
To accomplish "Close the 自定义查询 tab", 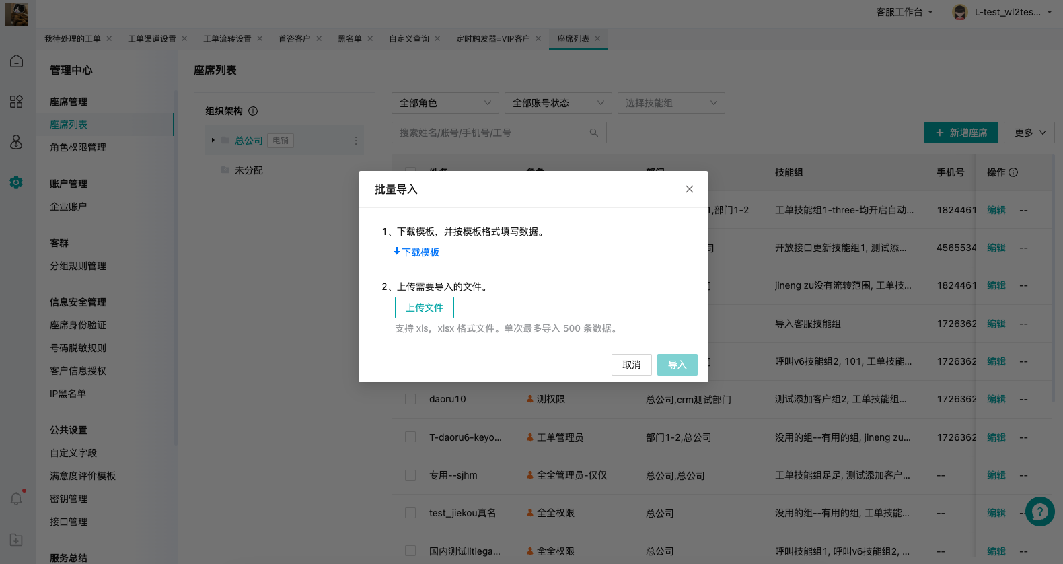I will (437, 39).
